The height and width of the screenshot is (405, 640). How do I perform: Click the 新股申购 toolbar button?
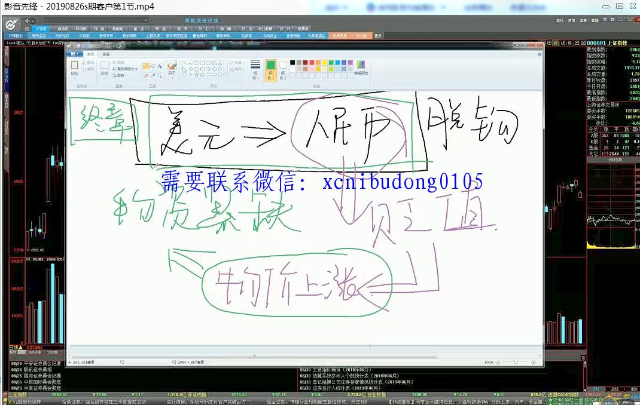coord(223,36)
